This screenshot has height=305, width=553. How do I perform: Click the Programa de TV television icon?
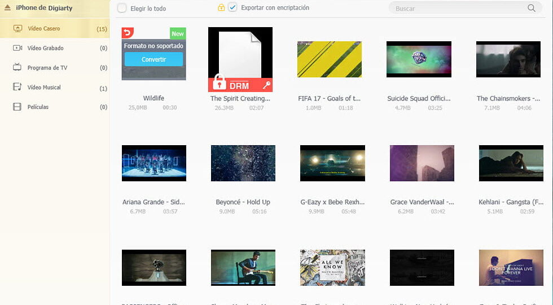click(17, 67)
